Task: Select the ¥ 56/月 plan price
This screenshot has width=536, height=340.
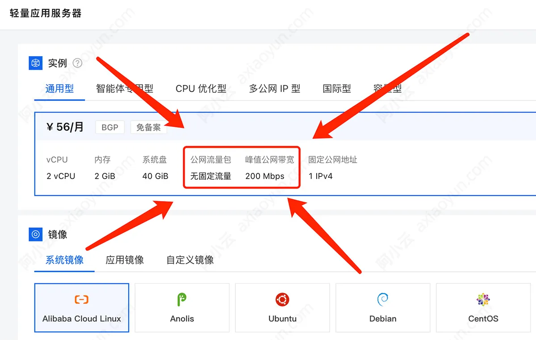Action: [x=65, y=127]
